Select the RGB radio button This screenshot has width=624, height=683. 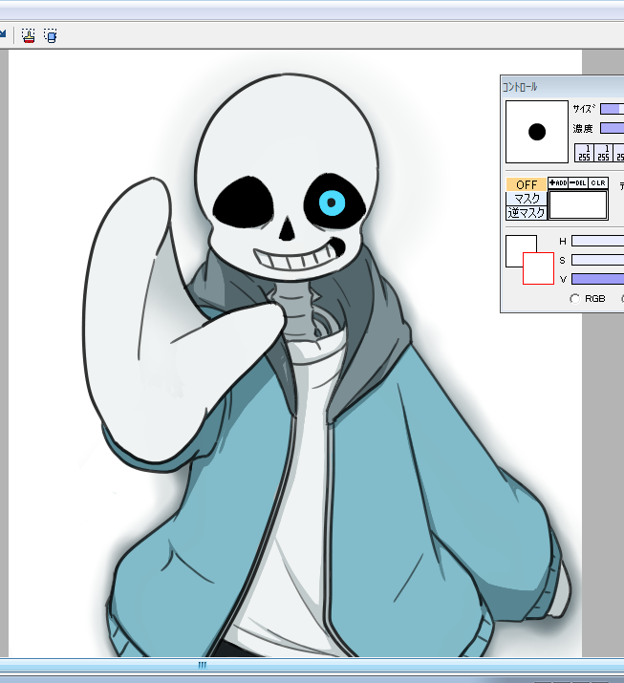(x=574, y=299)
